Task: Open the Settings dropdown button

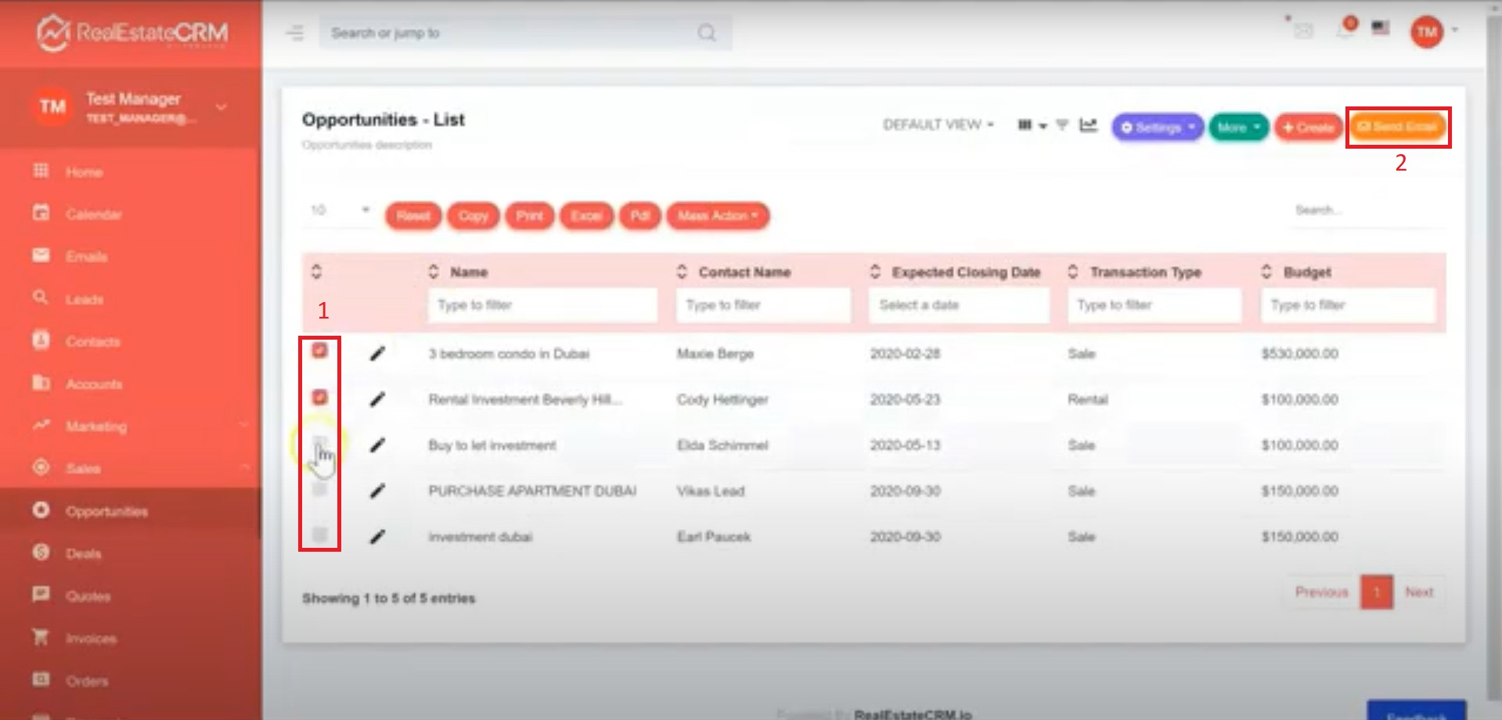Action: [x=1157, y=128]
